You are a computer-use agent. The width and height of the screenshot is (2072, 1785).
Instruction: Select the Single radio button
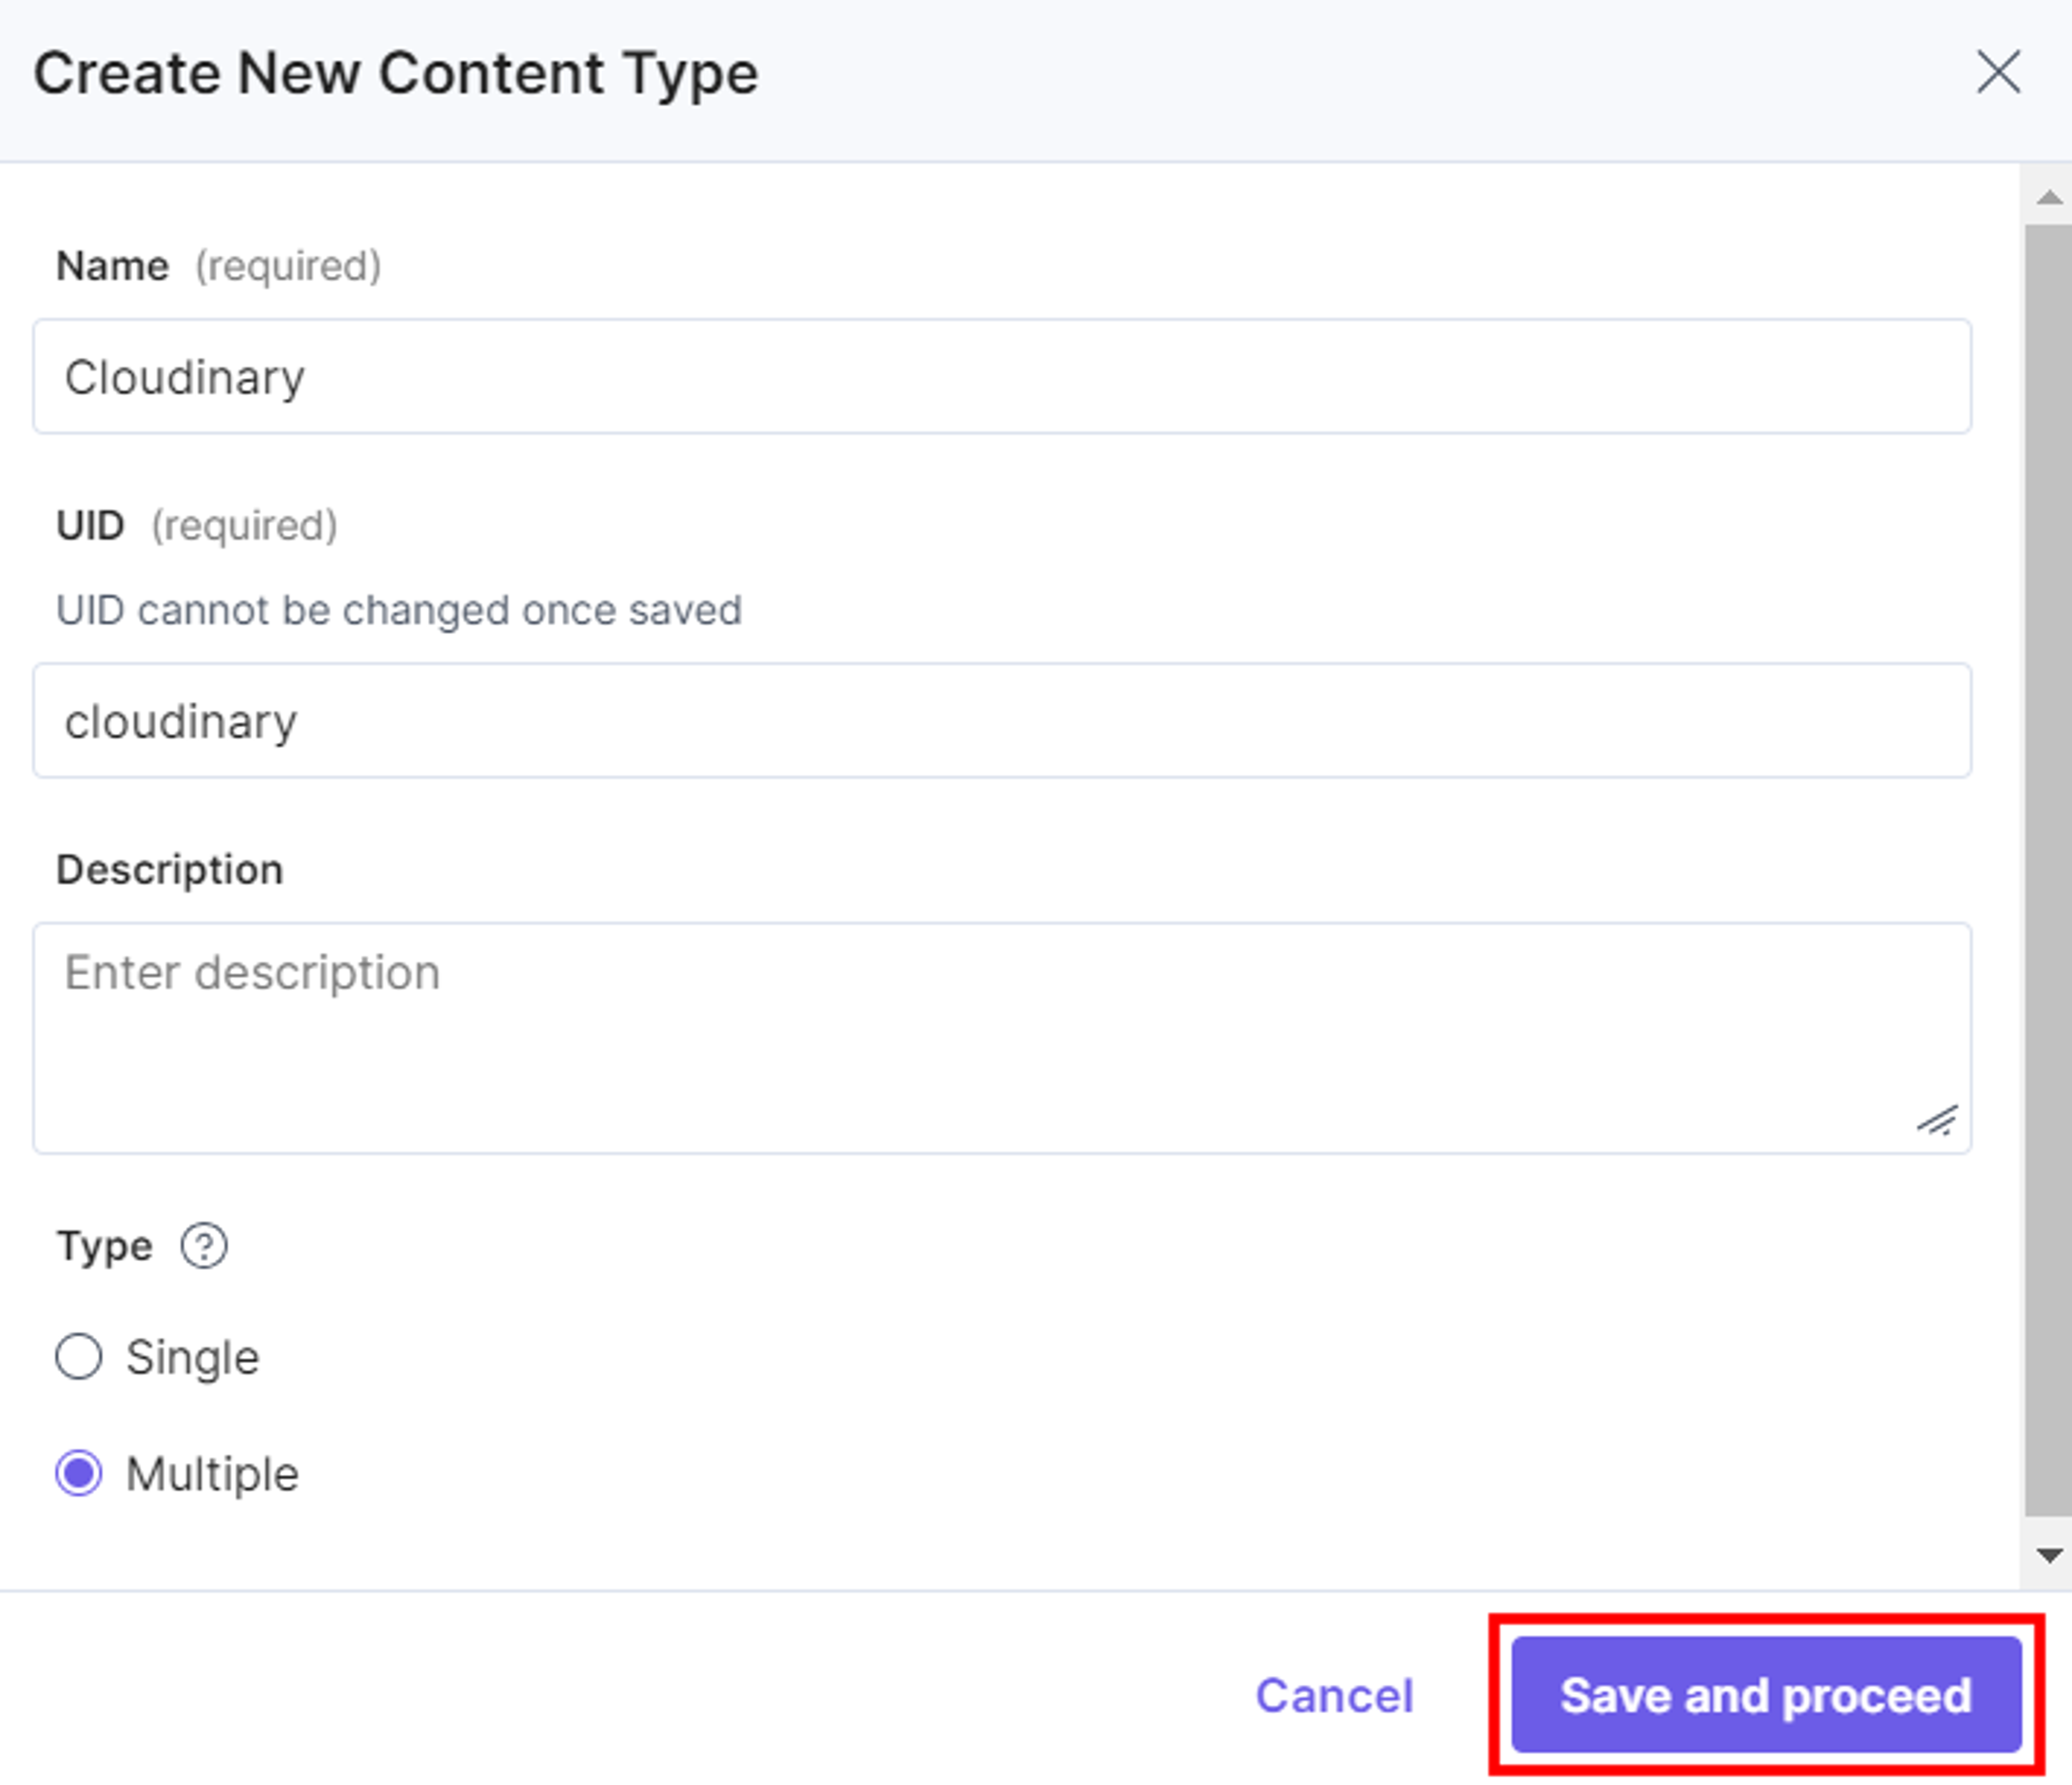coord(78,1357)
